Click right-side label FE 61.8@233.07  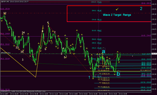tap(145, 70)
